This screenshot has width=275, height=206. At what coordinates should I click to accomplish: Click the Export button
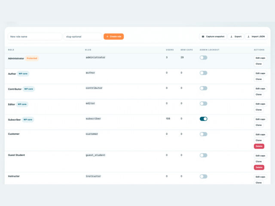click(x=236, y=36)
